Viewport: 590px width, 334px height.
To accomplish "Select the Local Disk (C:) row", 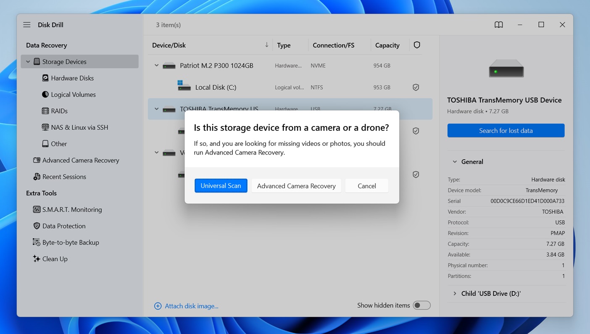I will 290,87.
